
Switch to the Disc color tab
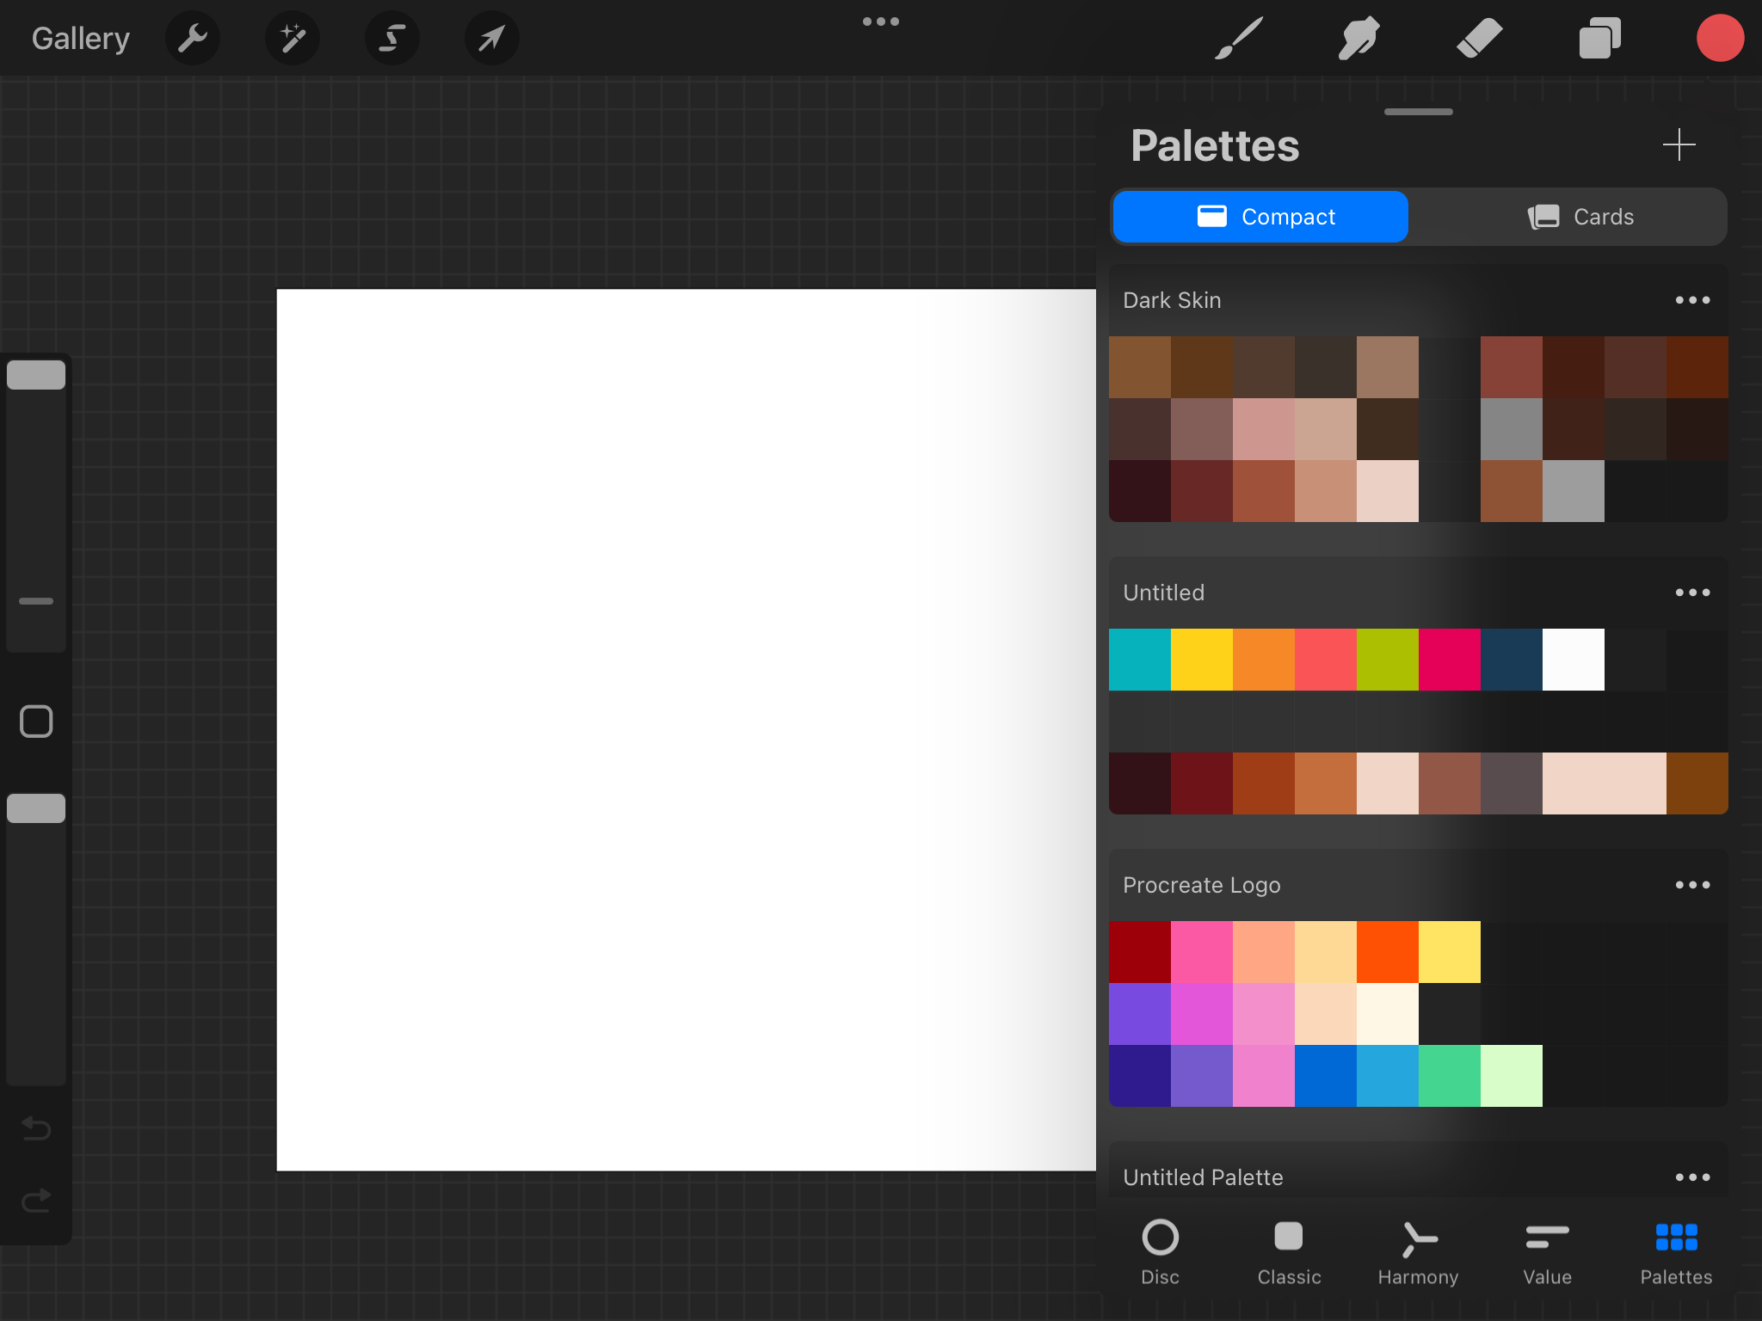[x=1160, y=1251]
